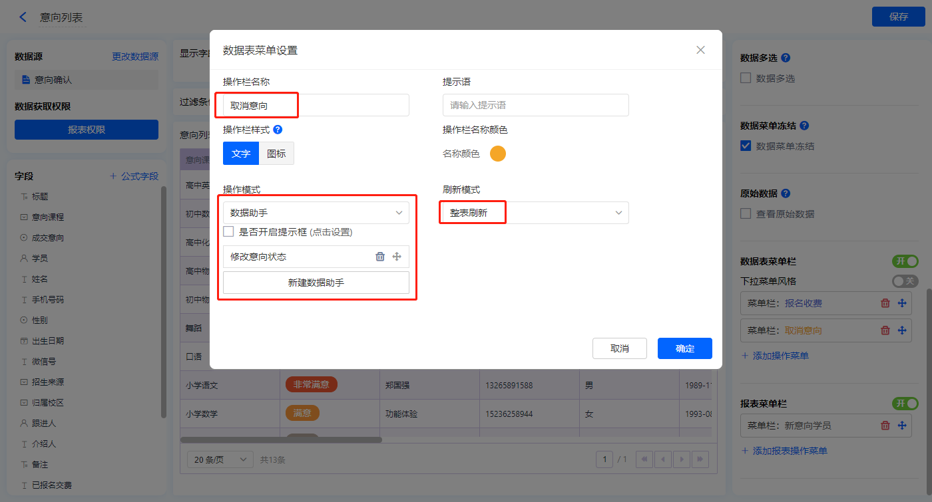932x502 pixels.
Task: Click the 新建数据助手 button
Action: pyautogui.click(x=316, y=283)
